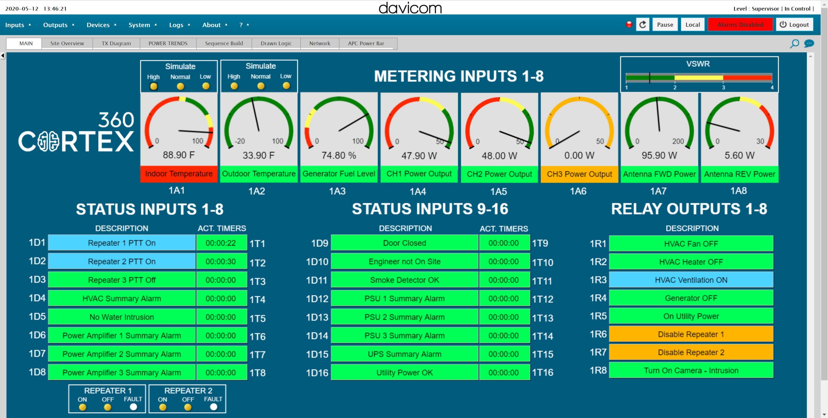Viewport: 828px width, 418px height.
Task: Simulate High for Indoor Temperature
Action: click(154, 86)
